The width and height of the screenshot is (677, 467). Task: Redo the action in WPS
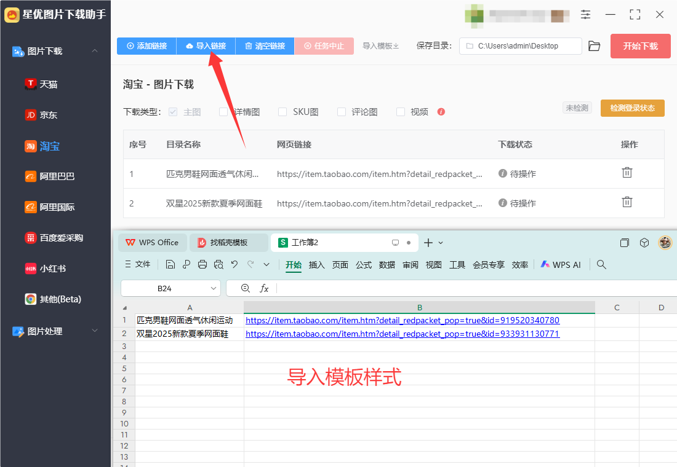tap(250, 264)
